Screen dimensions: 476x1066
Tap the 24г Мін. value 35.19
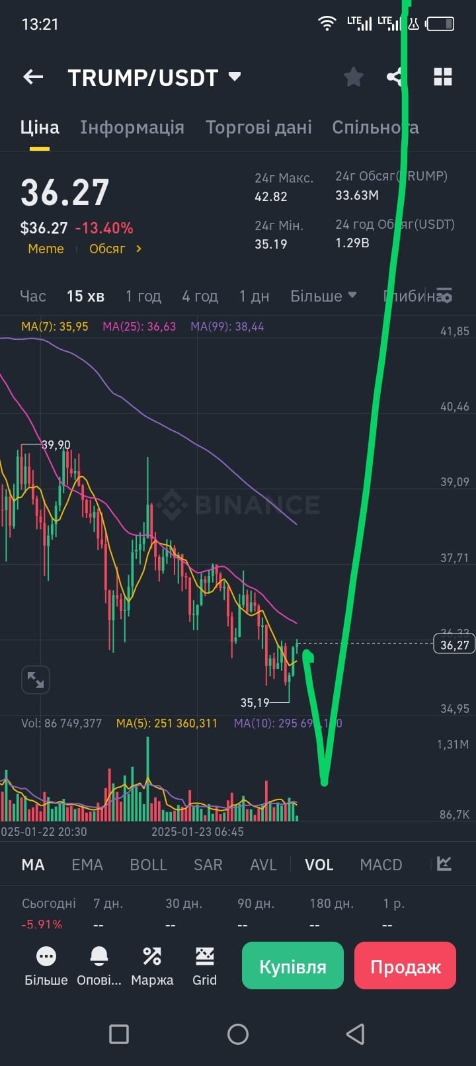271,244
